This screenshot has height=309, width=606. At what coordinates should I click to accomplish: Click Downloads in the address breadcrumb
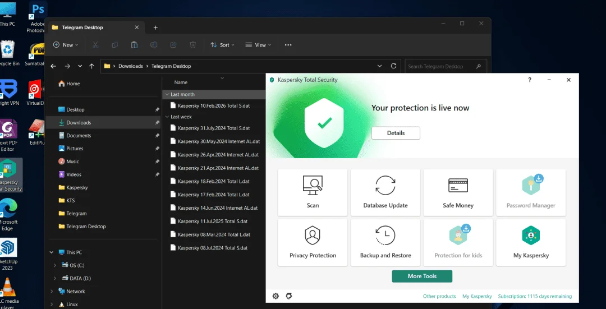point(131,66)
